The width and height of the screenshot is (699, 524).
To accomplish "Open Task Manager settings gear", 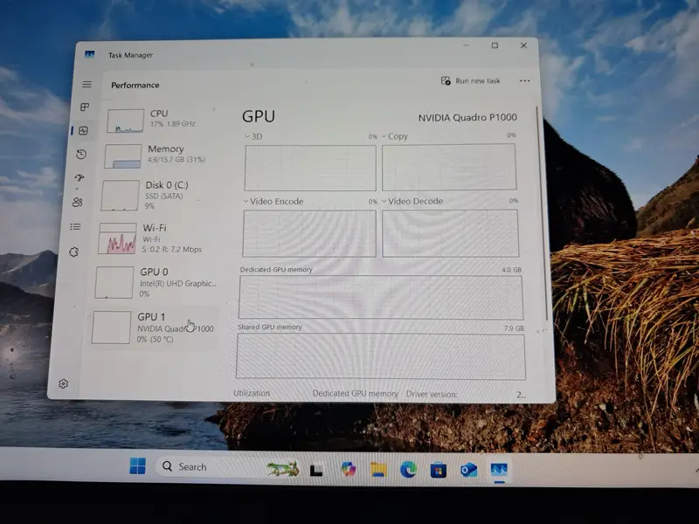I will click(64, 383).
